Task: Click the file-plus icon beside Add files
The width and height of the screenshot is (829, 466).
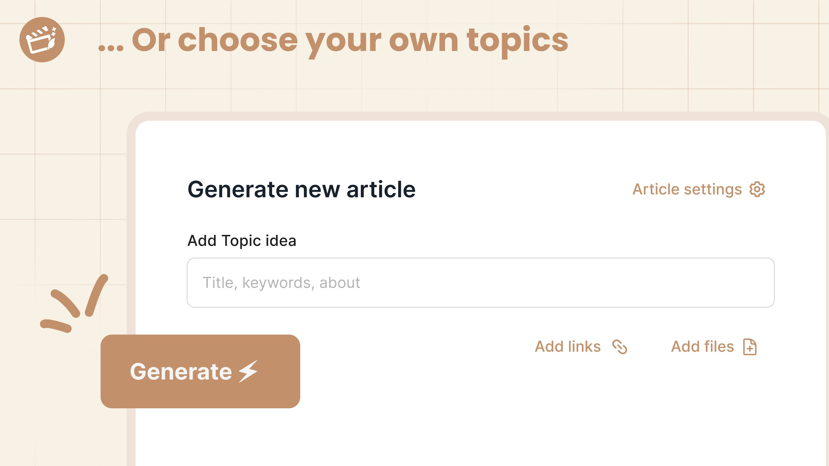Action: click(750, 347)
